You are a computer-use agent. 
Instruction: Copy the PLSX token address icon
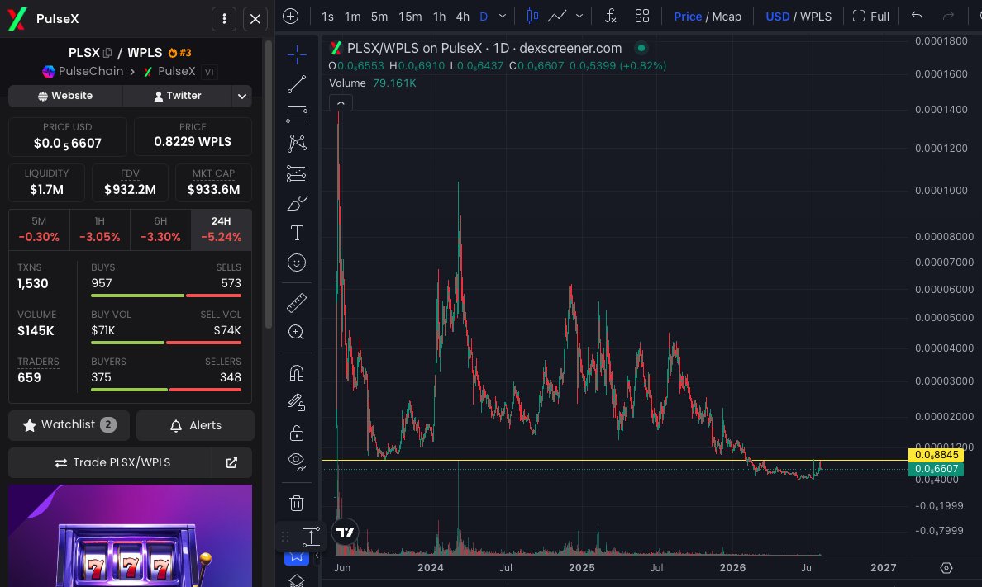click(x=107, y=53)
